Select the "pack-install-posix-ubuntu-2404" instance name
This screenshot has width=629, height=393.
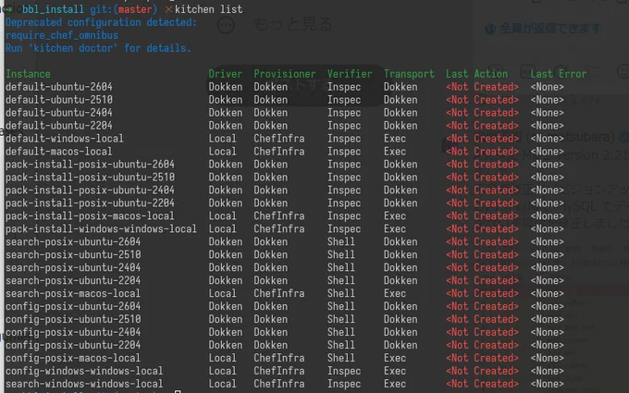coord(90,190)
